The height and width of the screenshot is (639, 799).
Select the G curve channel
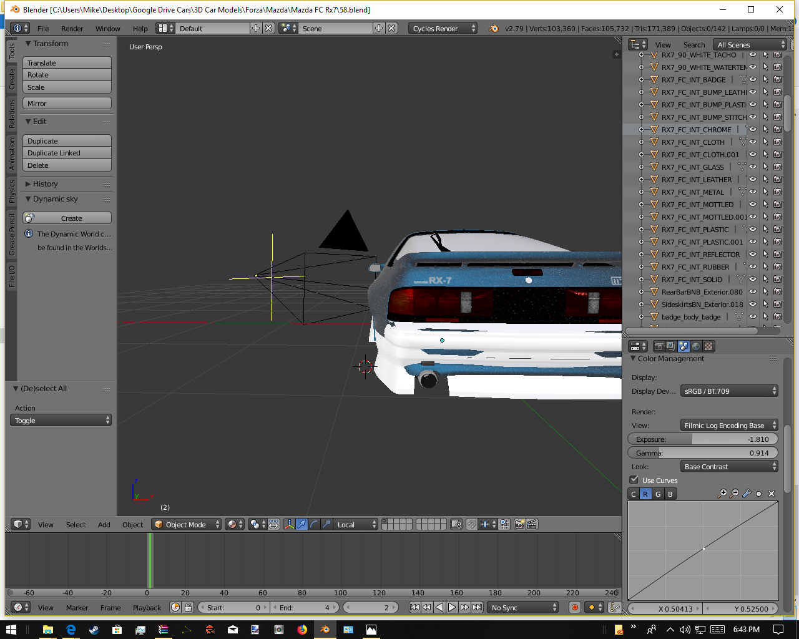pyautogui.click(x=658, y=494)
